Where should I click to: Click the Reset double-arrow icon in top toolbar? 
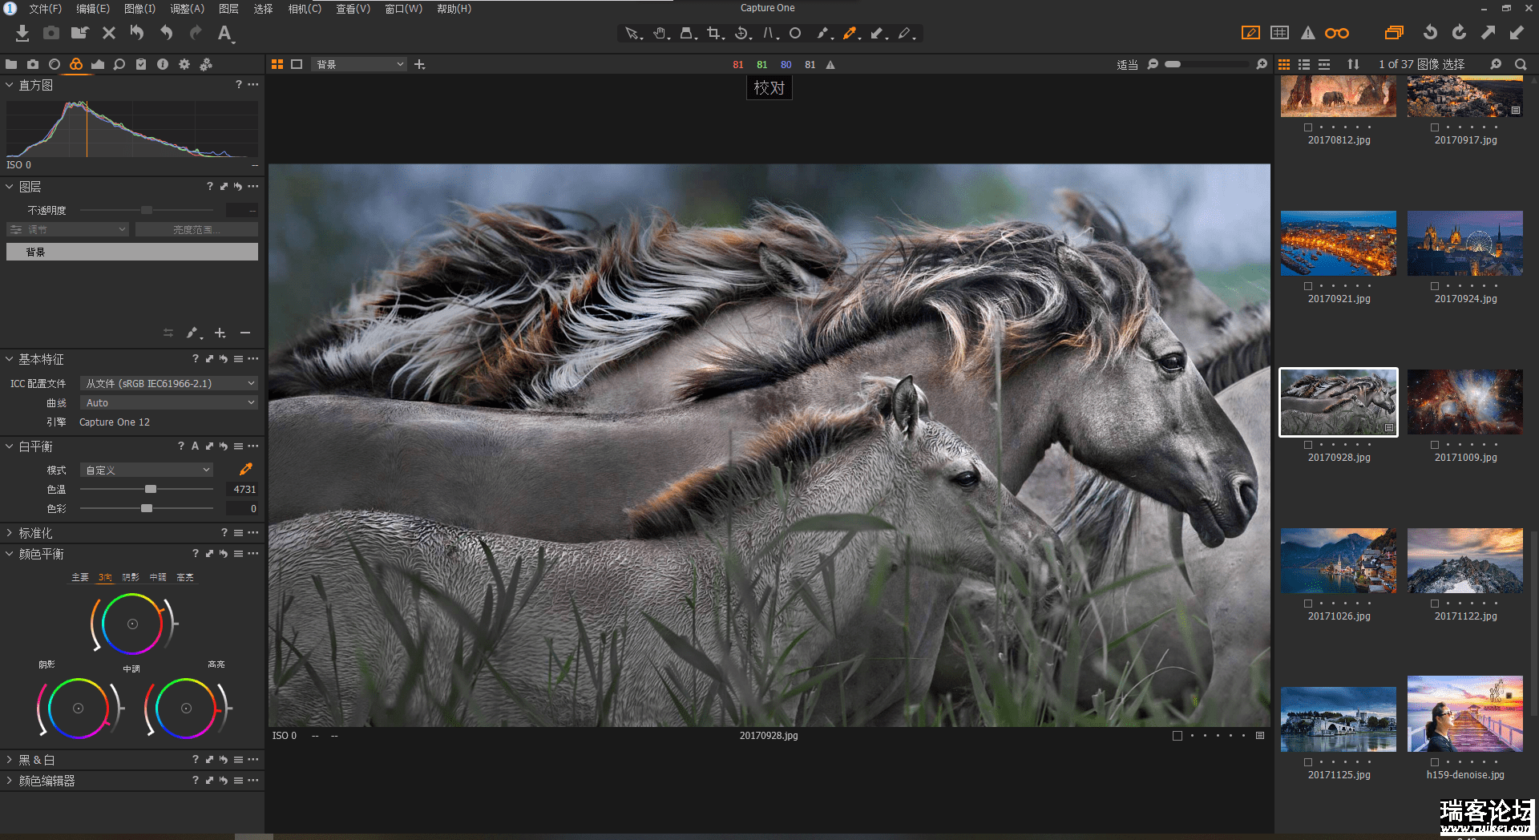[137, 33]
